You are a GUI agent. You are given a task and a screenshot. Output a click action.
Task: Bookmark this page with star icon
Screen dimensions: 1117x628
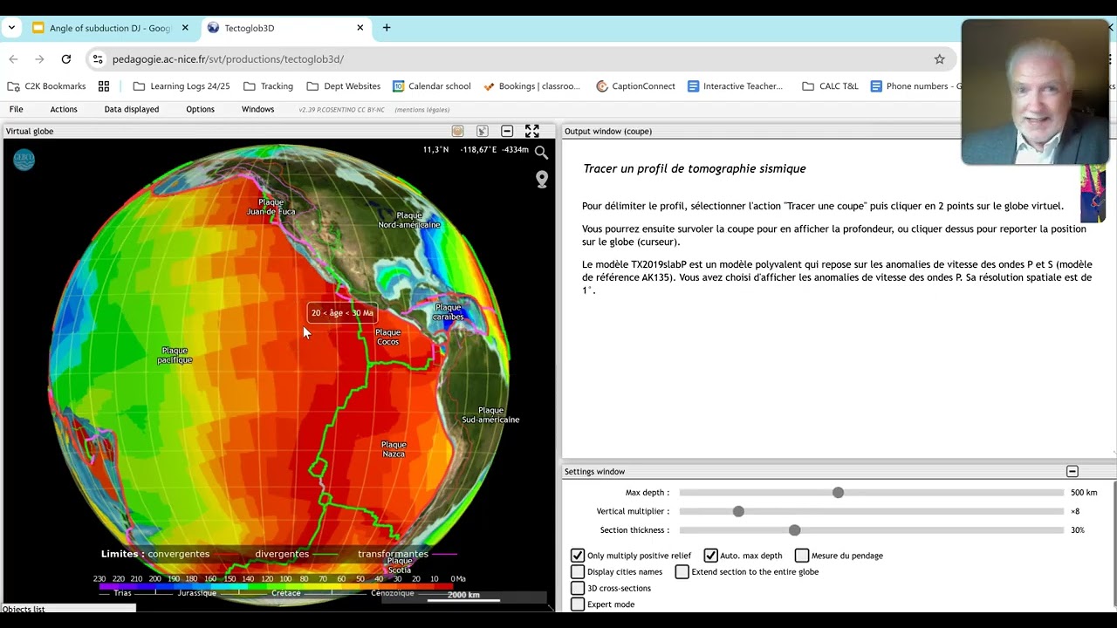pos(939,59)
